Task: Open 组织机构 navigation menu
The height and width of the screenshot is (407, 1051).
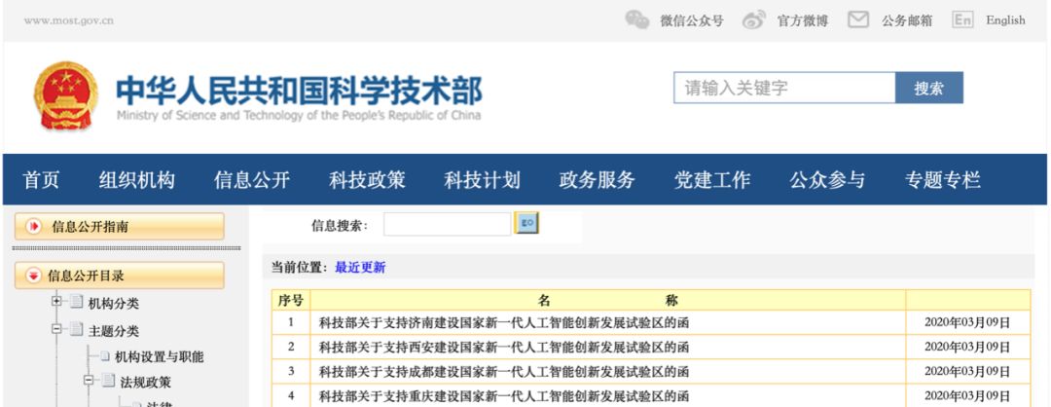Action: click(x=137, y=180)
